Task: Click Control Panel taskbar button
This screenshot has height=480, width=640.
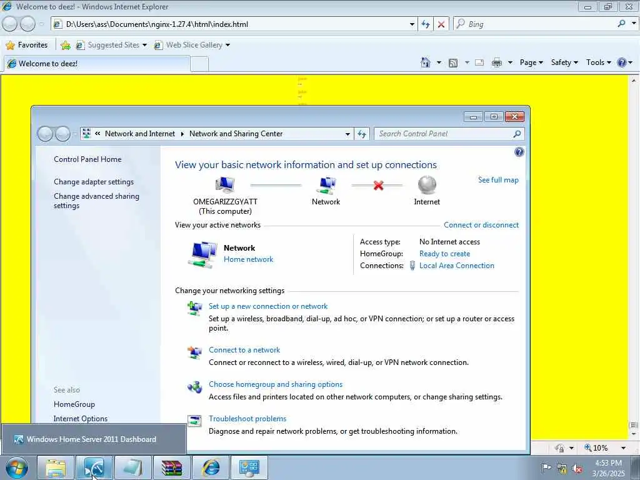Action: coord(249,467)
